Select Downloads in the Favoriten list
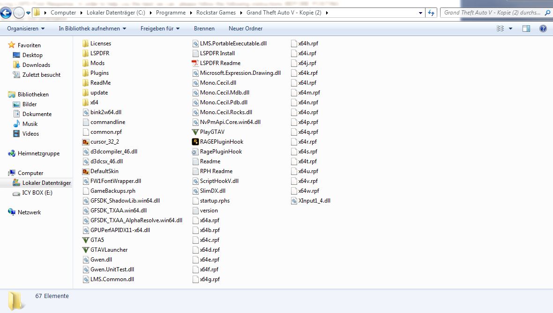The height and width of the screenshot is (313, 553). pyautogui.click(x=36, y=65)
